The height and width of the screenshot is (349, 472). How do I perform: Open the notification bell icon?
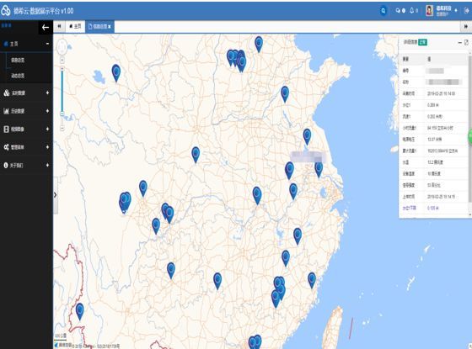(x=412, y=10)
